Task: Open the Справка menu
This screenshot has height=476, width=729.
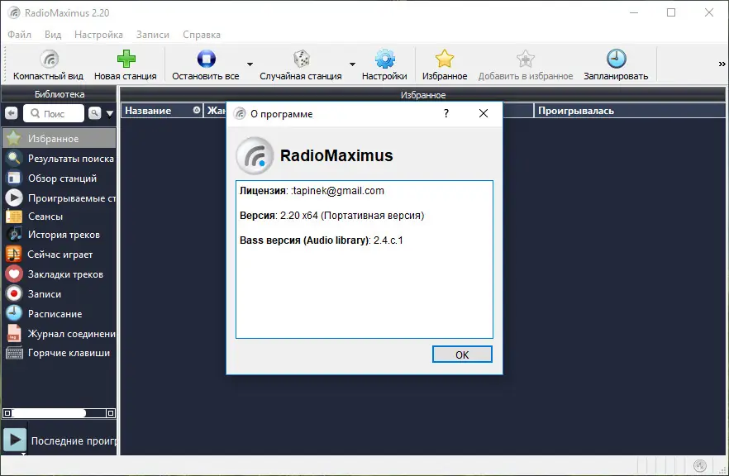Action: coord(200,35)
